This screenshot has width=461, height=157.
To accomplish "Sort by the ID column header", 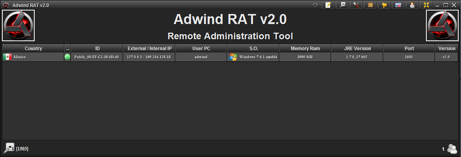I will point(97,49).
